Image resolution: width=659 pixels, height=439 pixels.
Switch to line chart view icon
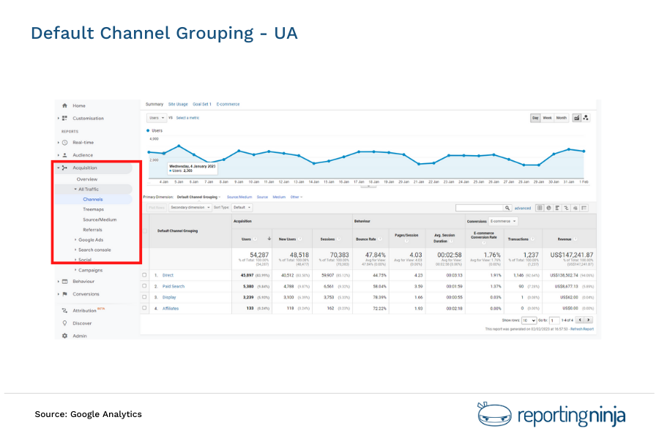577,118
